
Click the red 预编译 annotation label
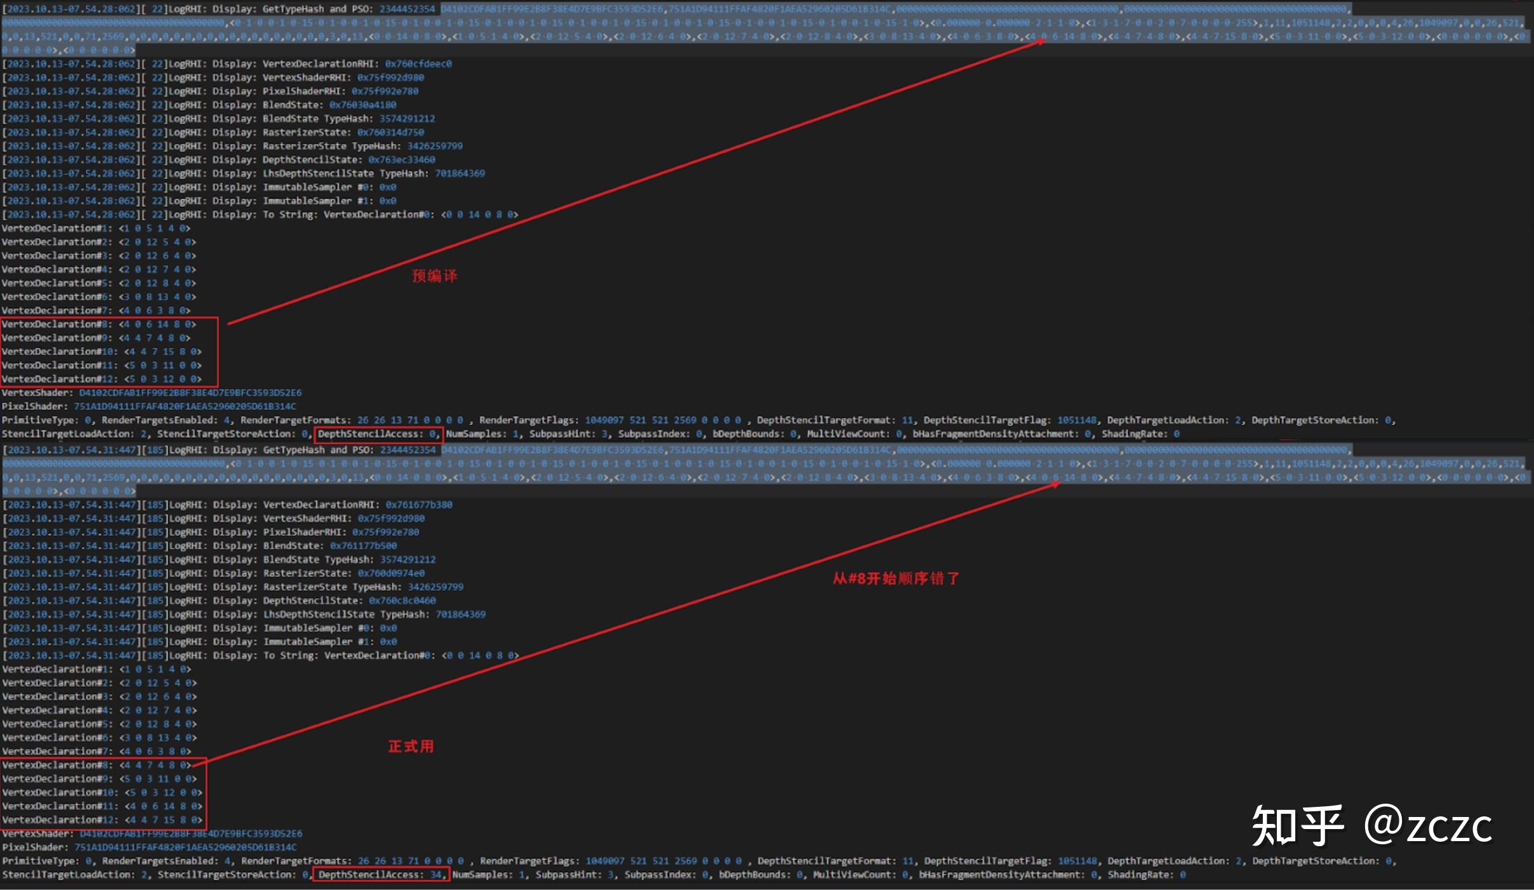[x=434, y=276]
